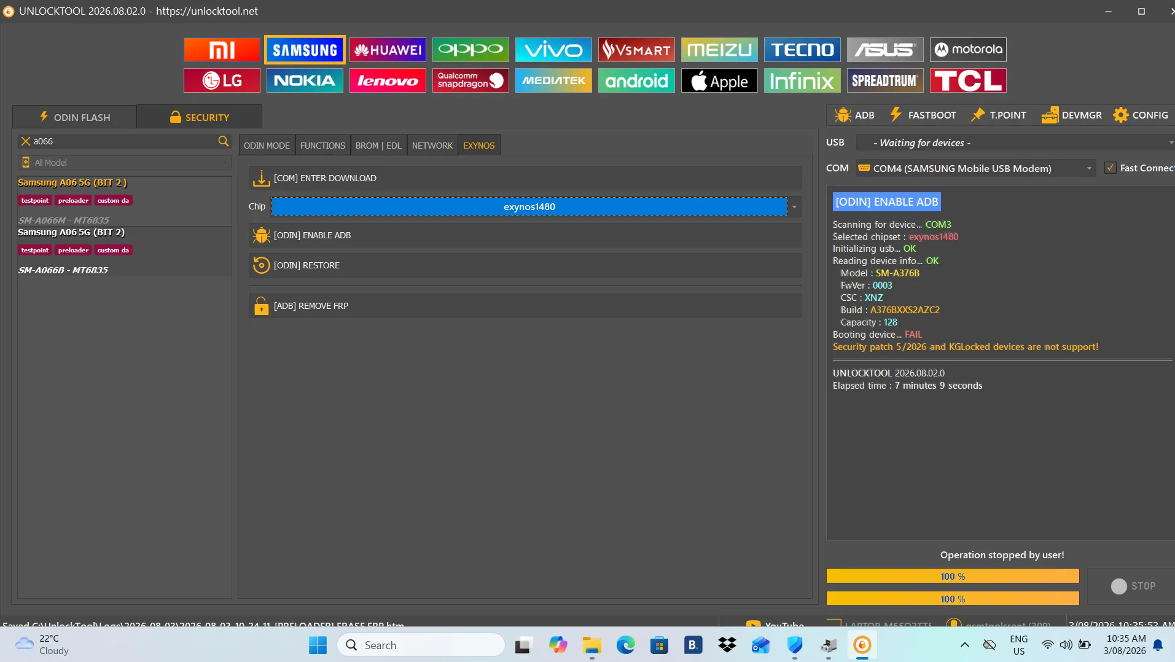Image resolution: width=1175 pixels, height=662 pixels.
Task: Select the EXYNOS tab
Action: tap(478, 146)
